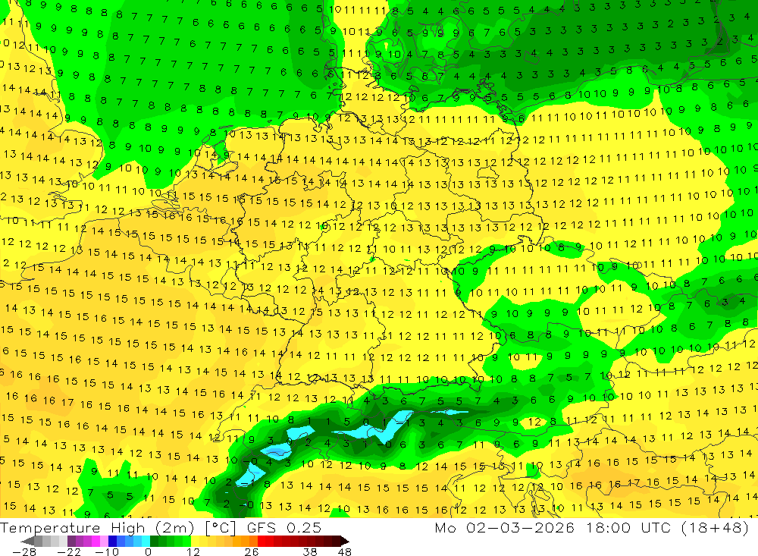Viewport: 758px width, 556px height.
Task: Click the "(2m)" height label
Action: tap(174, 528)
